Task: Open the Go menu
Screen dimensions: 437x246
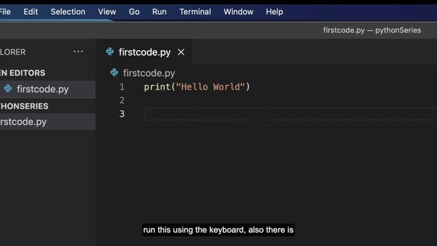Action: (134, 12)
